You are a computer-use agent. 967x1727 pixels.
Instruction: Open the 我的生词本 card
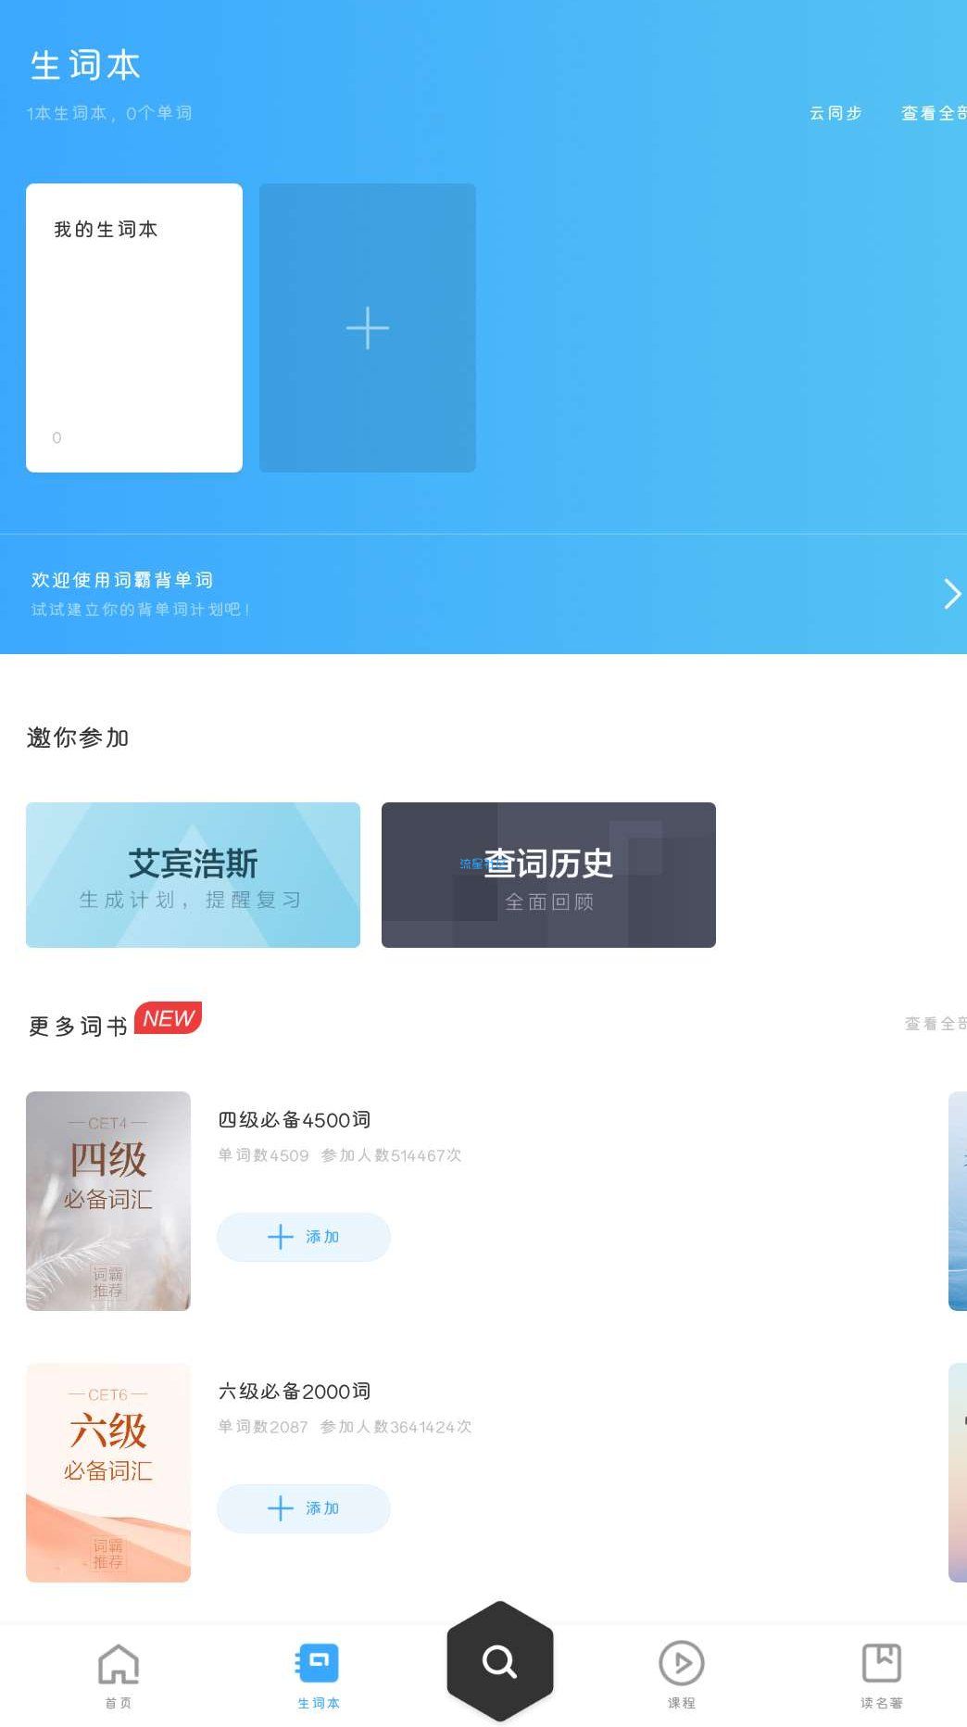[x=134, y=328]
